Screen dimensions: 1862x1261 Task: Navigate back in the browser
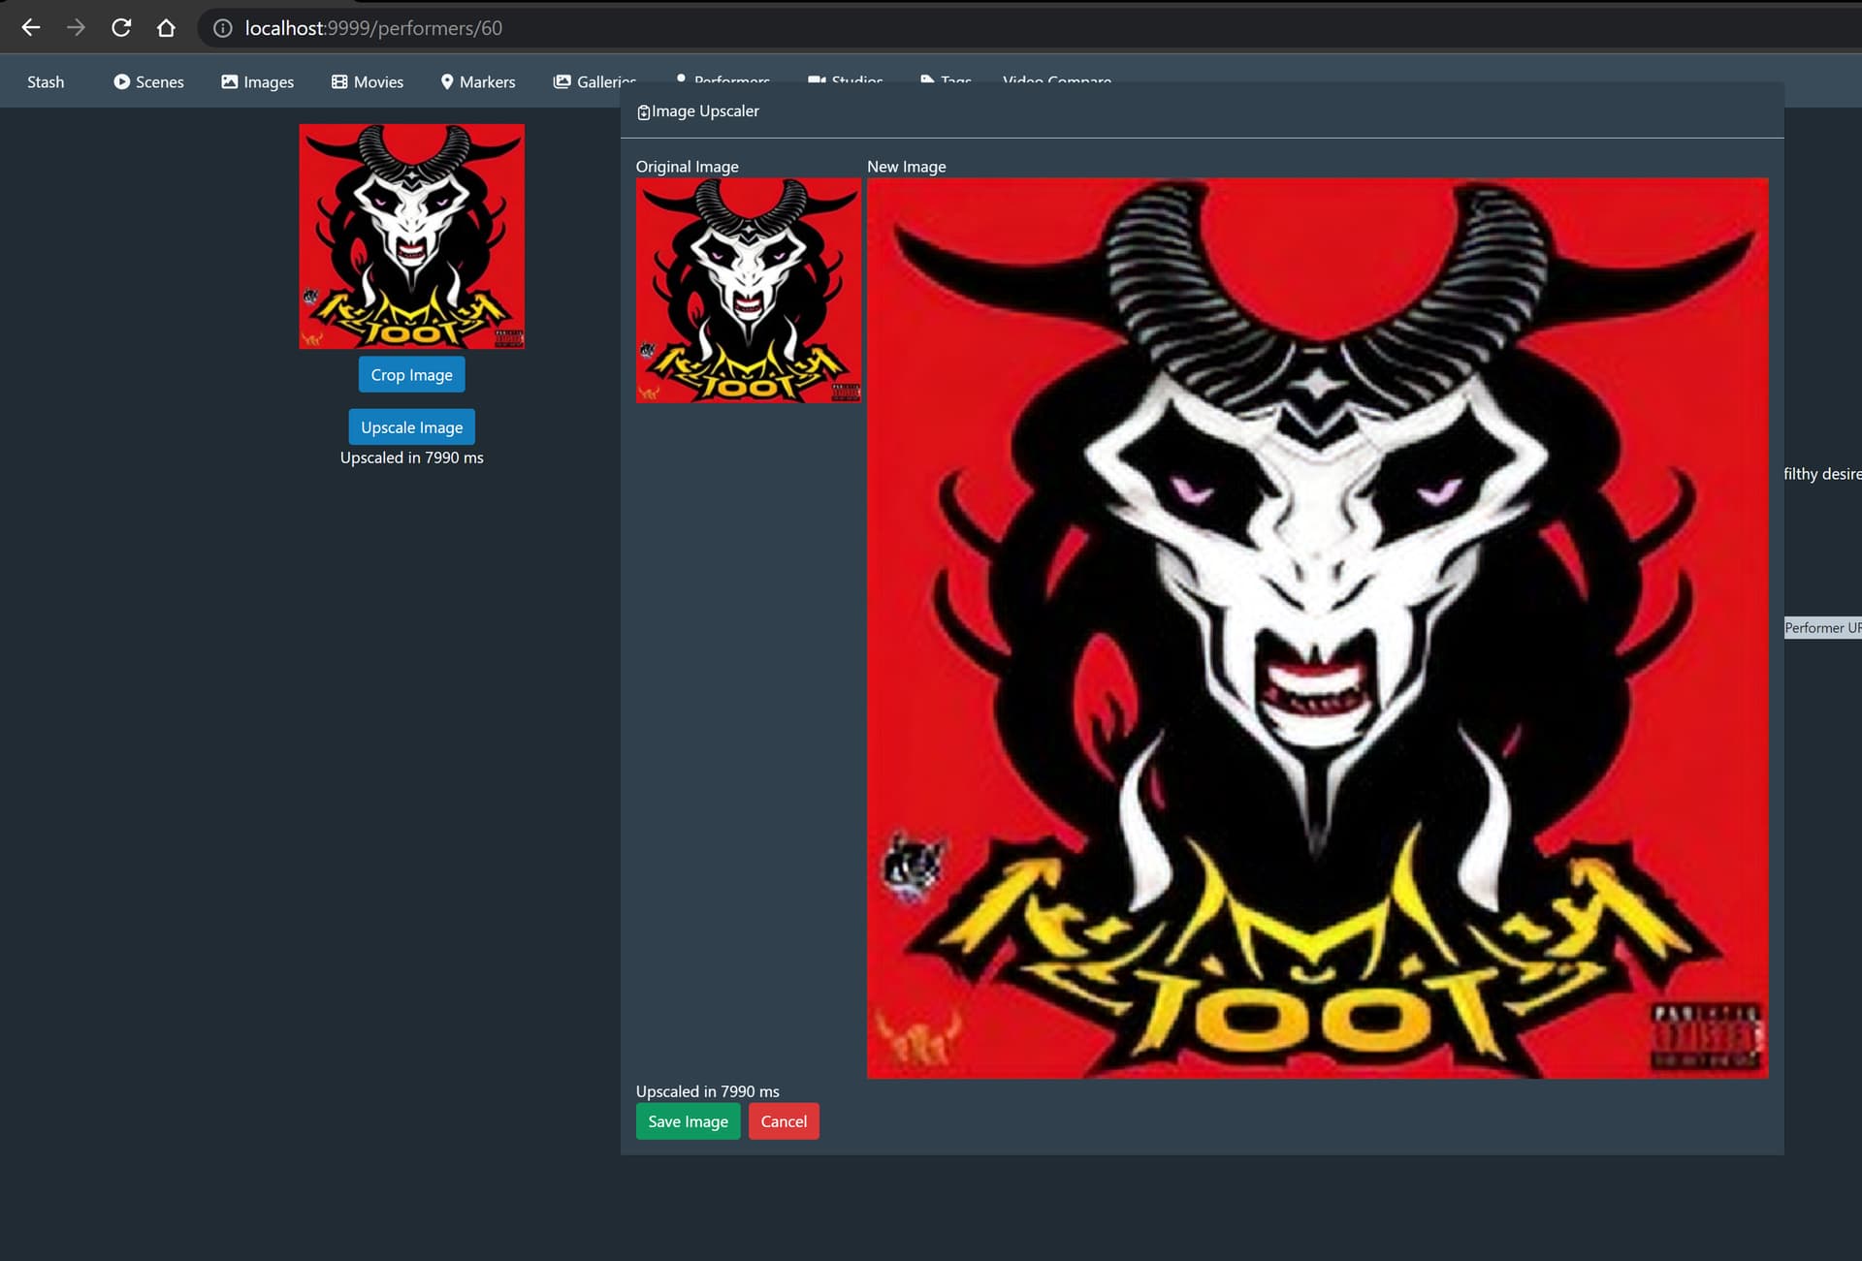[31, 28]
